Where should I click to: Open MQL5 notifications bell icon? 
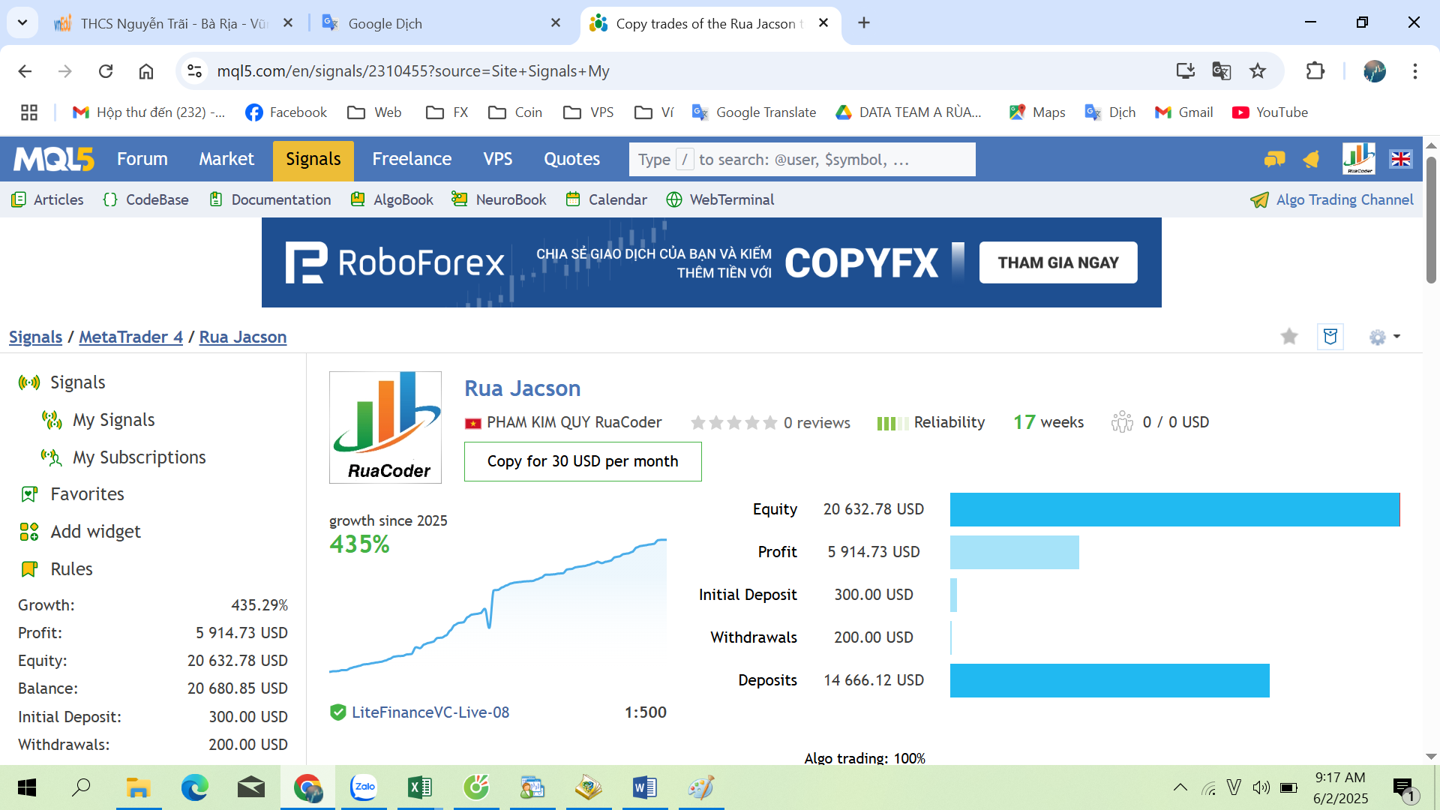(x=1311, y=159)
